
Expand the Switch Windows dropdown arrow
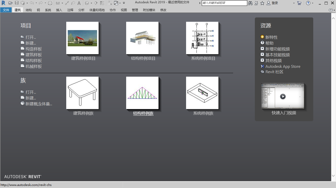point(120,3)
